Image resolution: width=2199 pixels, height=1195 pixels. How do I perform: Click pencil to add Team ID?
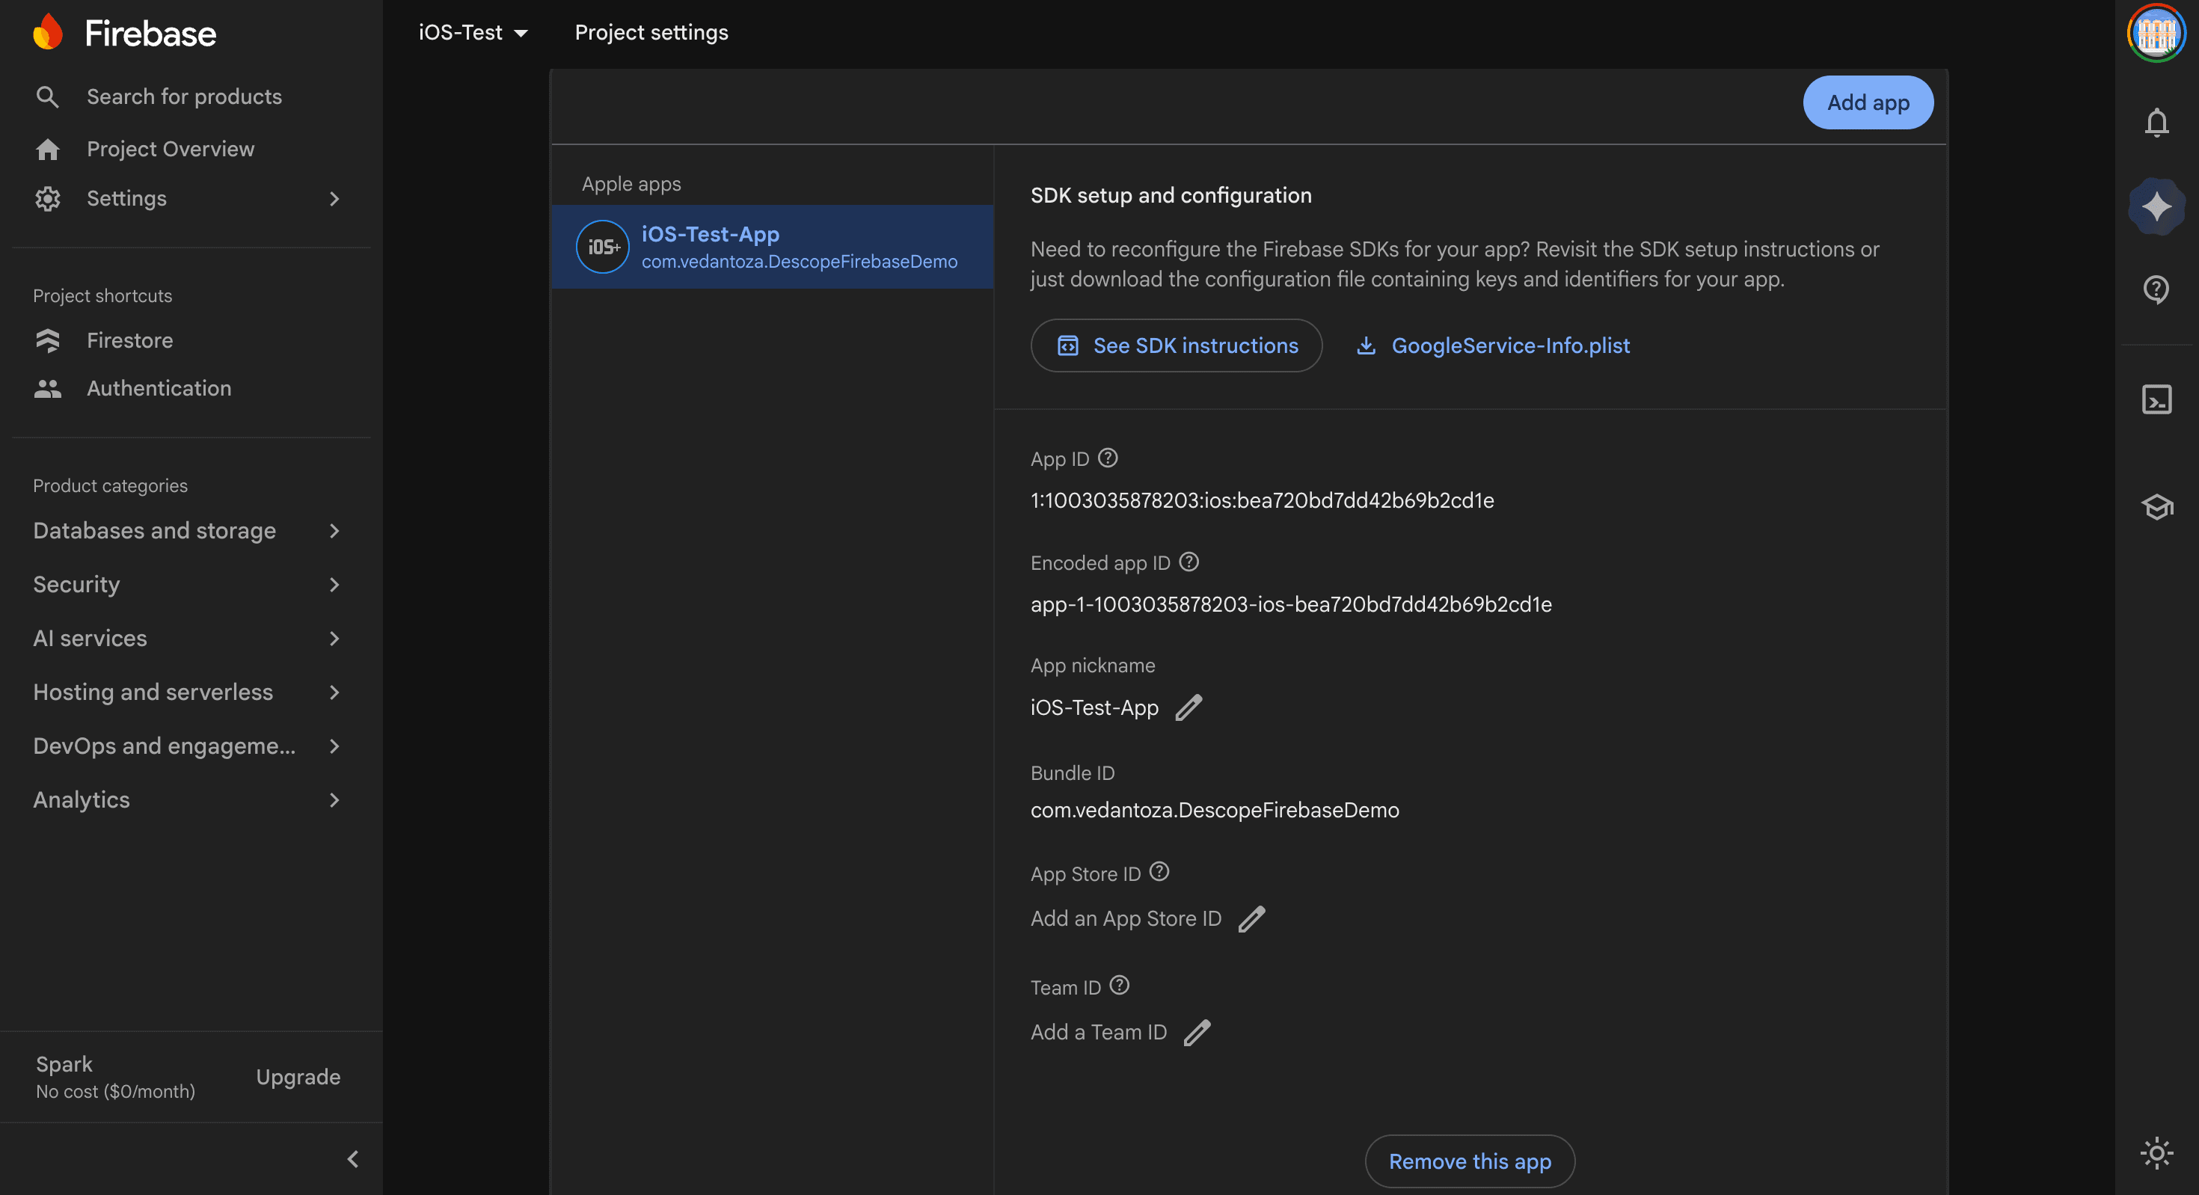[x=1197, y=1033]
